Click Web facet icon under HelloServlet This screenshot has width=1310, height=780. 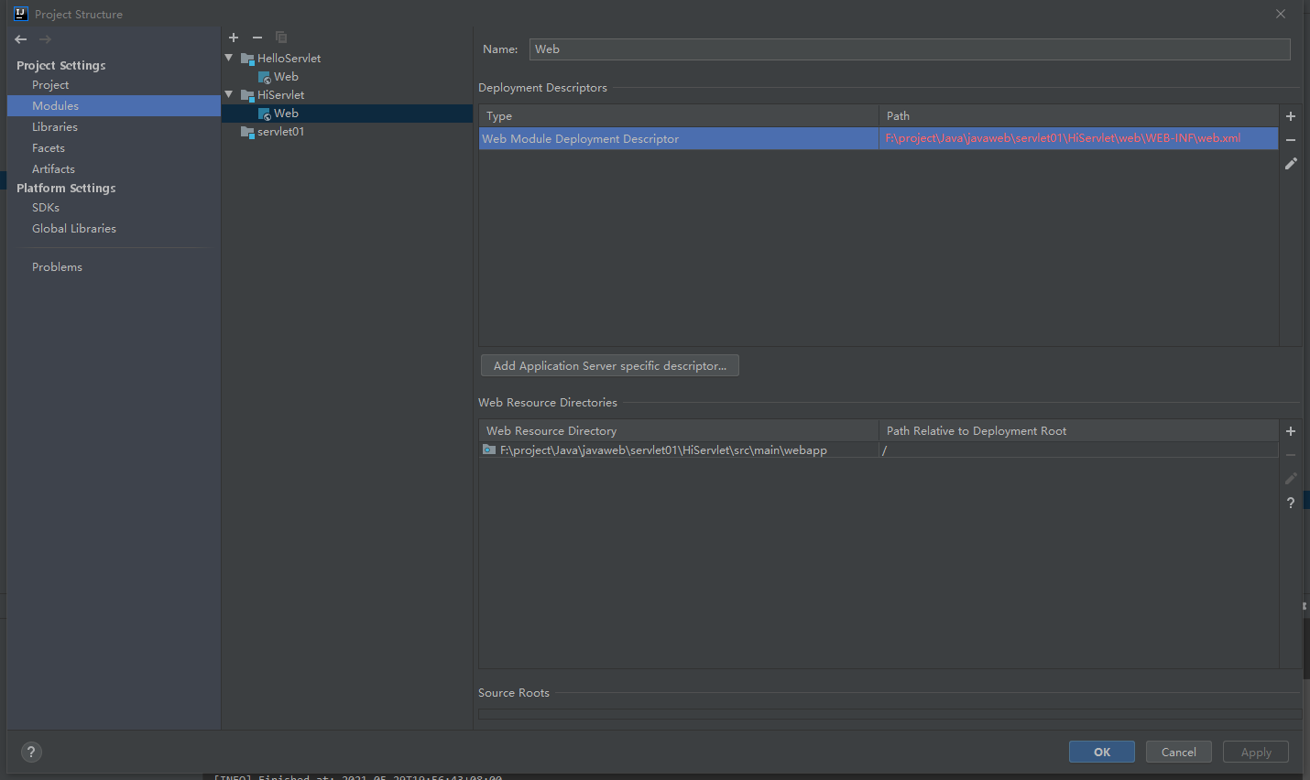point(265,78)
